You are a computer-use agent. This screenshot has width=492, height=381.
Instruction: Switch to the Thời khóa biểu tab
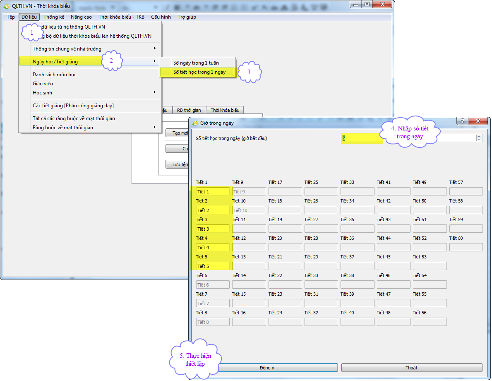pos(225,110)
